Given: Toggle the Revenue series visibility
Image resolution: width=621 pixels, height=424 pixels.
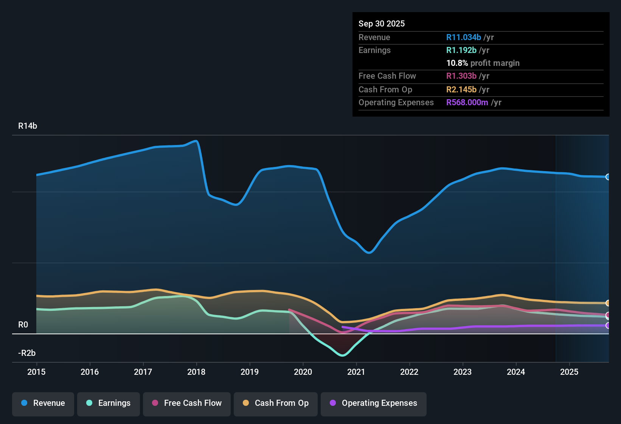Looking at the screenshot, I should 43,403.
